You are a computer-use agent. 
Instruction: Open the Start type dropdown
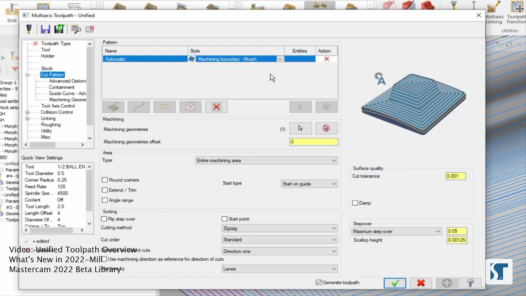309,184
